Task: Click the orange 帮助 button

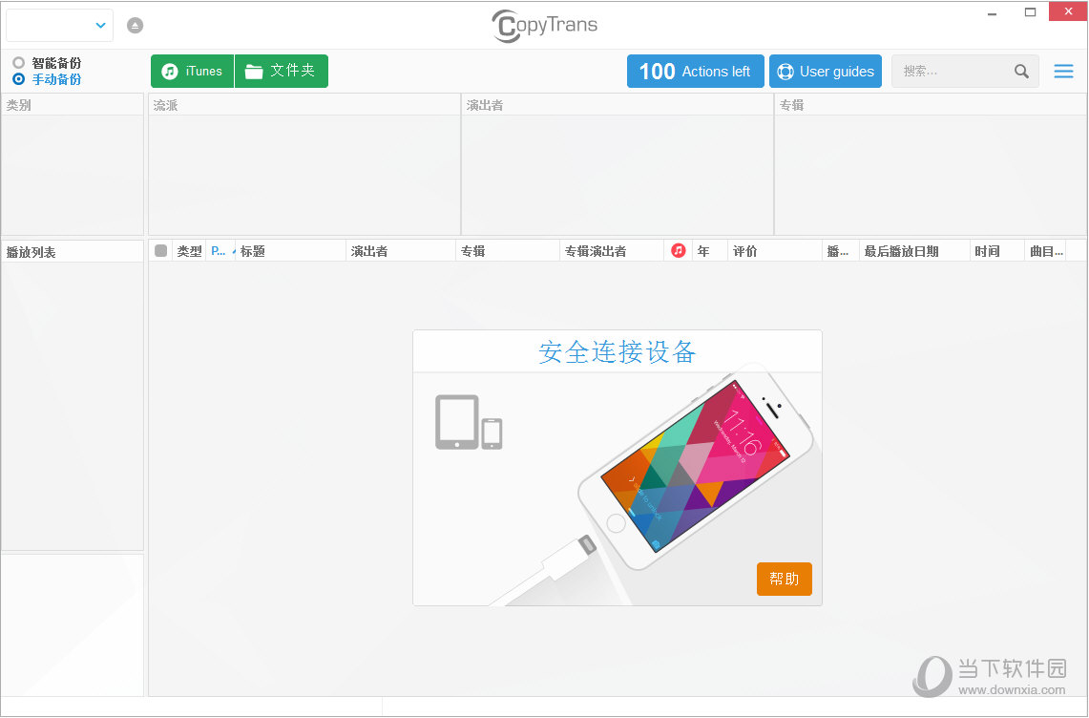Action: [x=785, y=579]
